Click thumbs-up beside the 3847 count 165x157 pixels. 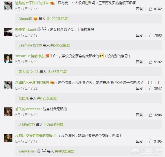coord(151,89)
